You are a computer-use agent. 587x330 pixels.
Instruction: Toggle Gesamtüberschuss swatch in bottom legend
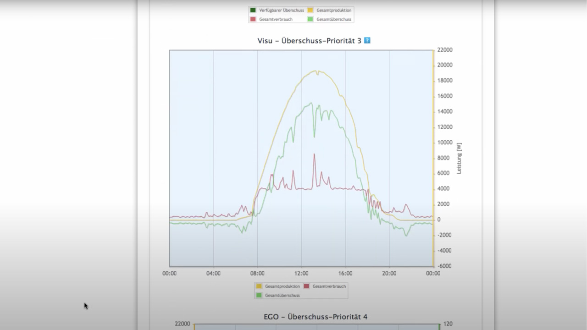pos(259,295)
